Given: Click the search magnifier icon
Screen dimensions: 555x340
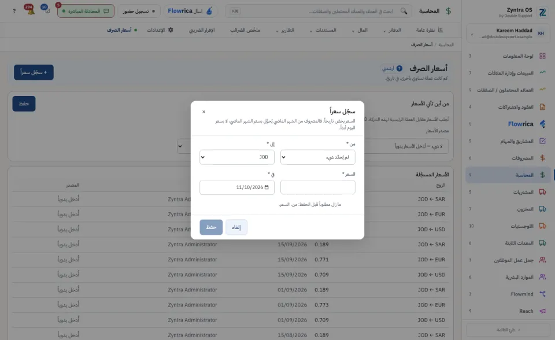Looking at the screenshot, I should 404,11.
